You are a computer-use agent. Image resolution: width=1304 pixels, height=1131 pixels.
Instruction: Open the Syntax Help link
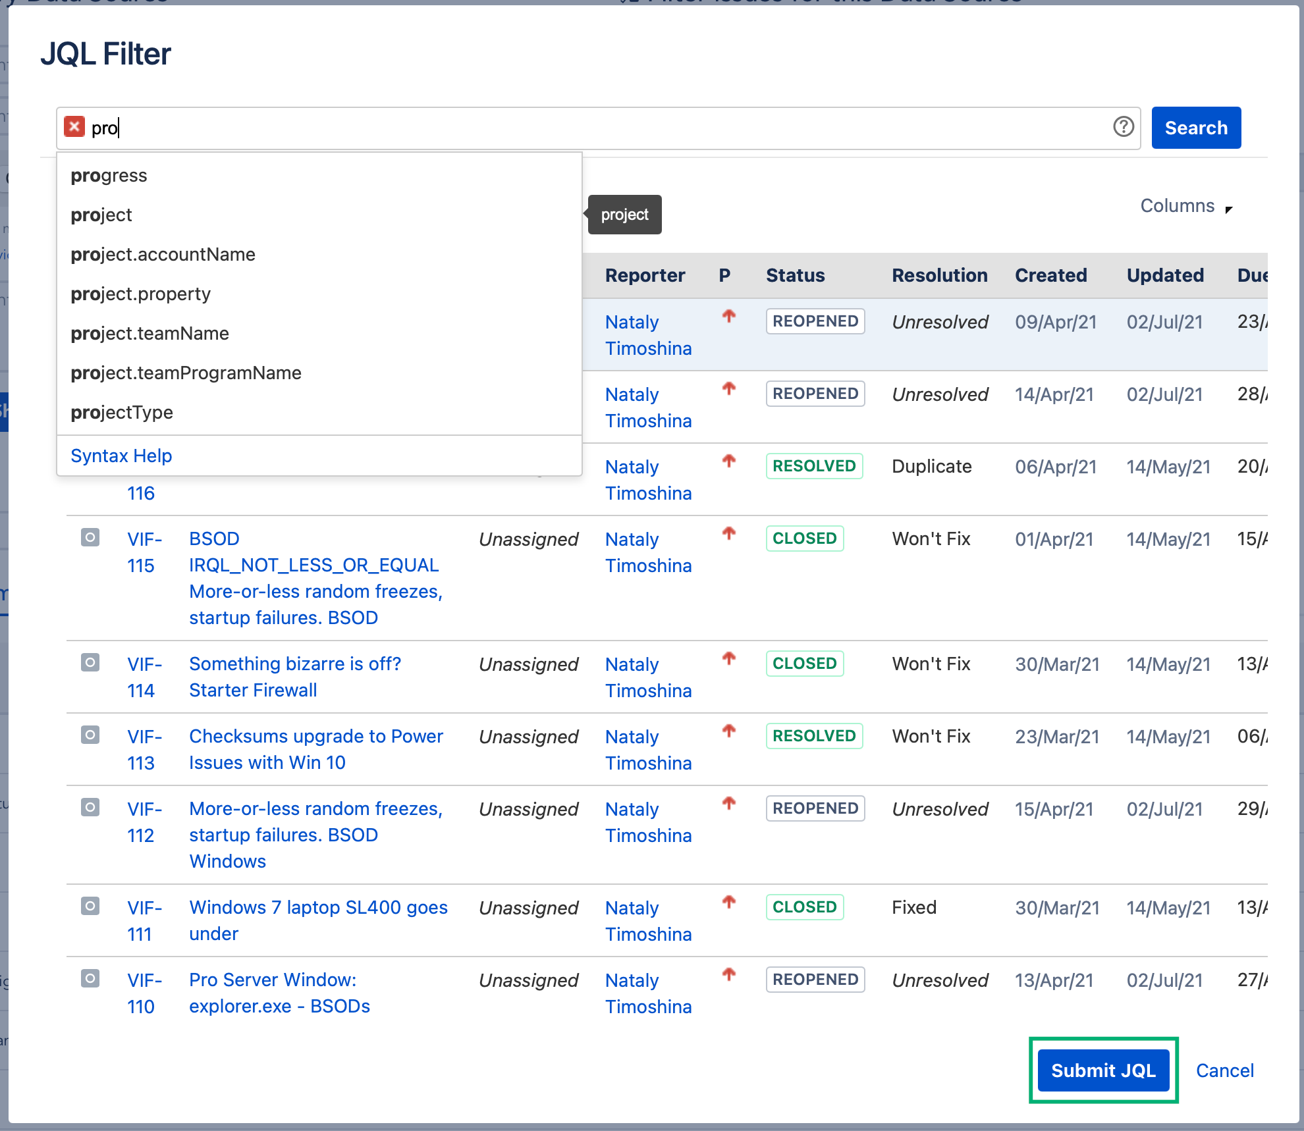tap(121, 456)
